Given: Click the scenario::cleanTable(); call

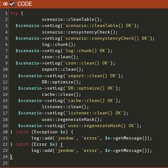Looking at the screenshot, I should [72, 20].
